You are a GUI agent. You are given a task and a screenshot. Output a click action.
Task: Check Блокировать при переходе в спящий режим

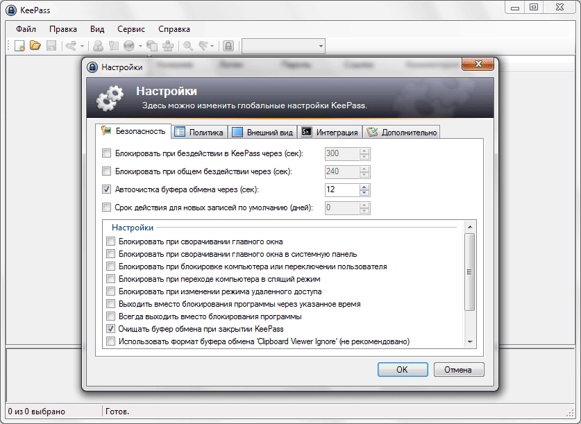(110, 279)
